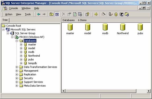Image resolution: width=152 pixels, height=99 pixels.
Task: Click the FRODO server icon in tree
Action: click(16, 37)
